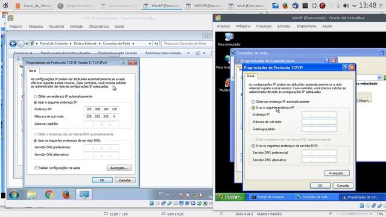The width and height of the screenshot is (386, 217).
Task: Click Avançado button in Win7 dialog
Action: [119, 168]
